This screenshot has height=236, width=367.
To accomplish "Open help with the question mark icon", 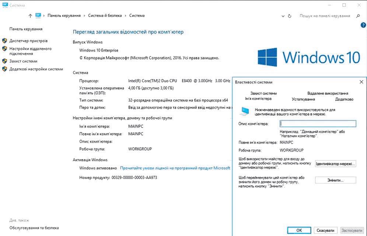I will coord(363,25).
